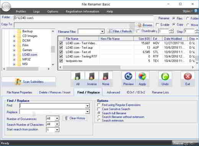Image resolution: width=199 pixels, height=146 pixels.
Task: Click the Find text input field
Action: (x=53, y=106)
